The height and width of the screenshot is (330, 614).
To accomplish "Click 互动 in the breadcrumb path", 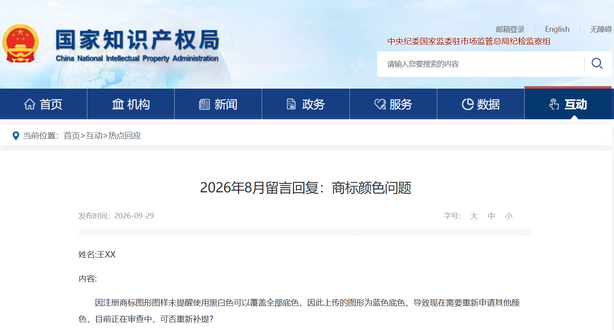I will coord(94,136).
